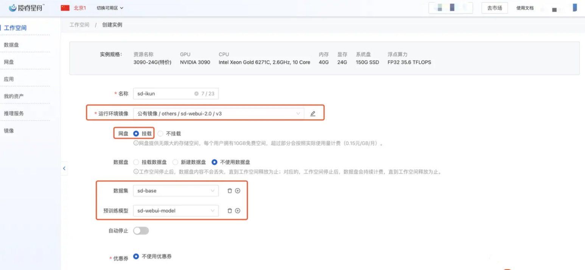The height and width of the screenshot is (270, 585).
Task: Click the 创建实例 breadcrumb text
Action: click(112, 25)
